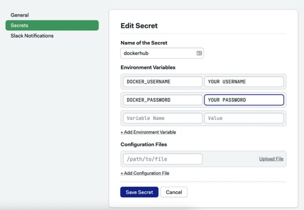Cancel editing the secret

pyautogui.click(x=174, y=192)
